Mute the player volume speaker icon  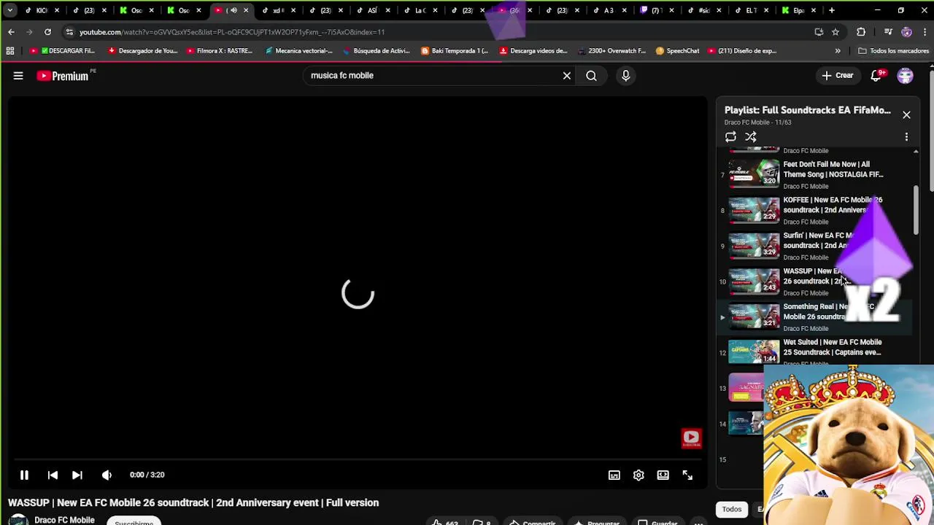tap(107, 475)
